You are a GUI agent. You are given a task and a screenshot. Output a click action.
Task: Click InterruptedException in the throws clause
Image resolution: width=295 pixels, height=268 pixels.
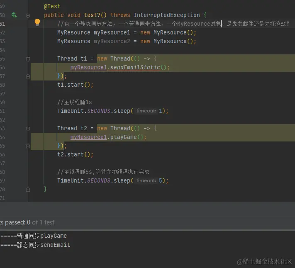click(x=167, y=15)
